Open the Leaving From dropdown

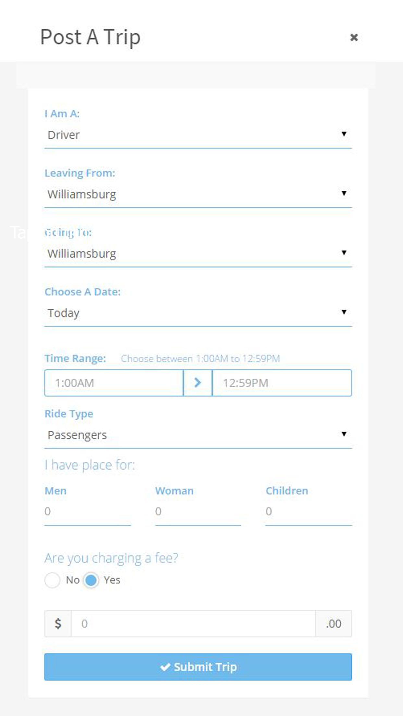pos(198,194)
